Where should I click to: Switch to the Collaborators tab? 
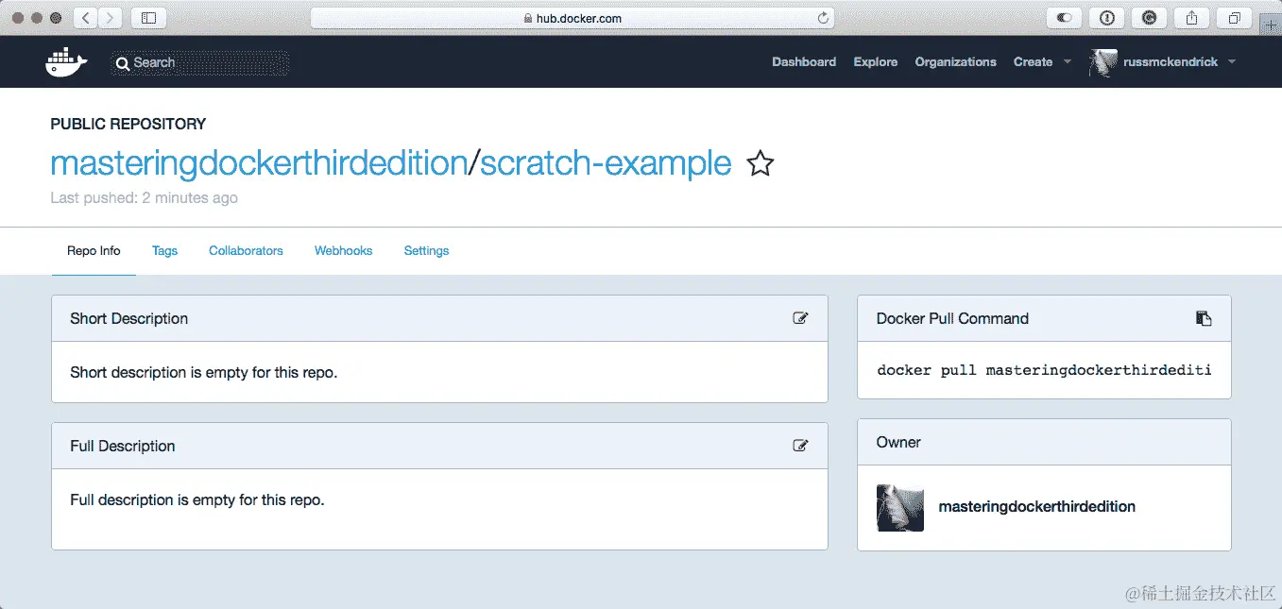pos(246,251)
